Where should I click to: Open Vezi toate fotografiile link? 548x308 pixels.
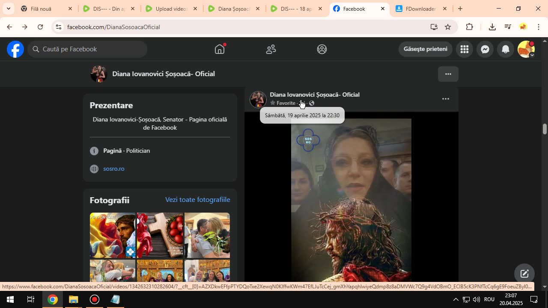pyautogui.click(x=198, y=200)
